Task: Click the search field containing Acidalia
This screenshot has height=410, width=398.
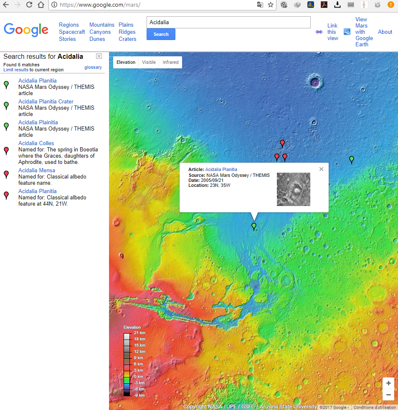Action: point(228,22)
